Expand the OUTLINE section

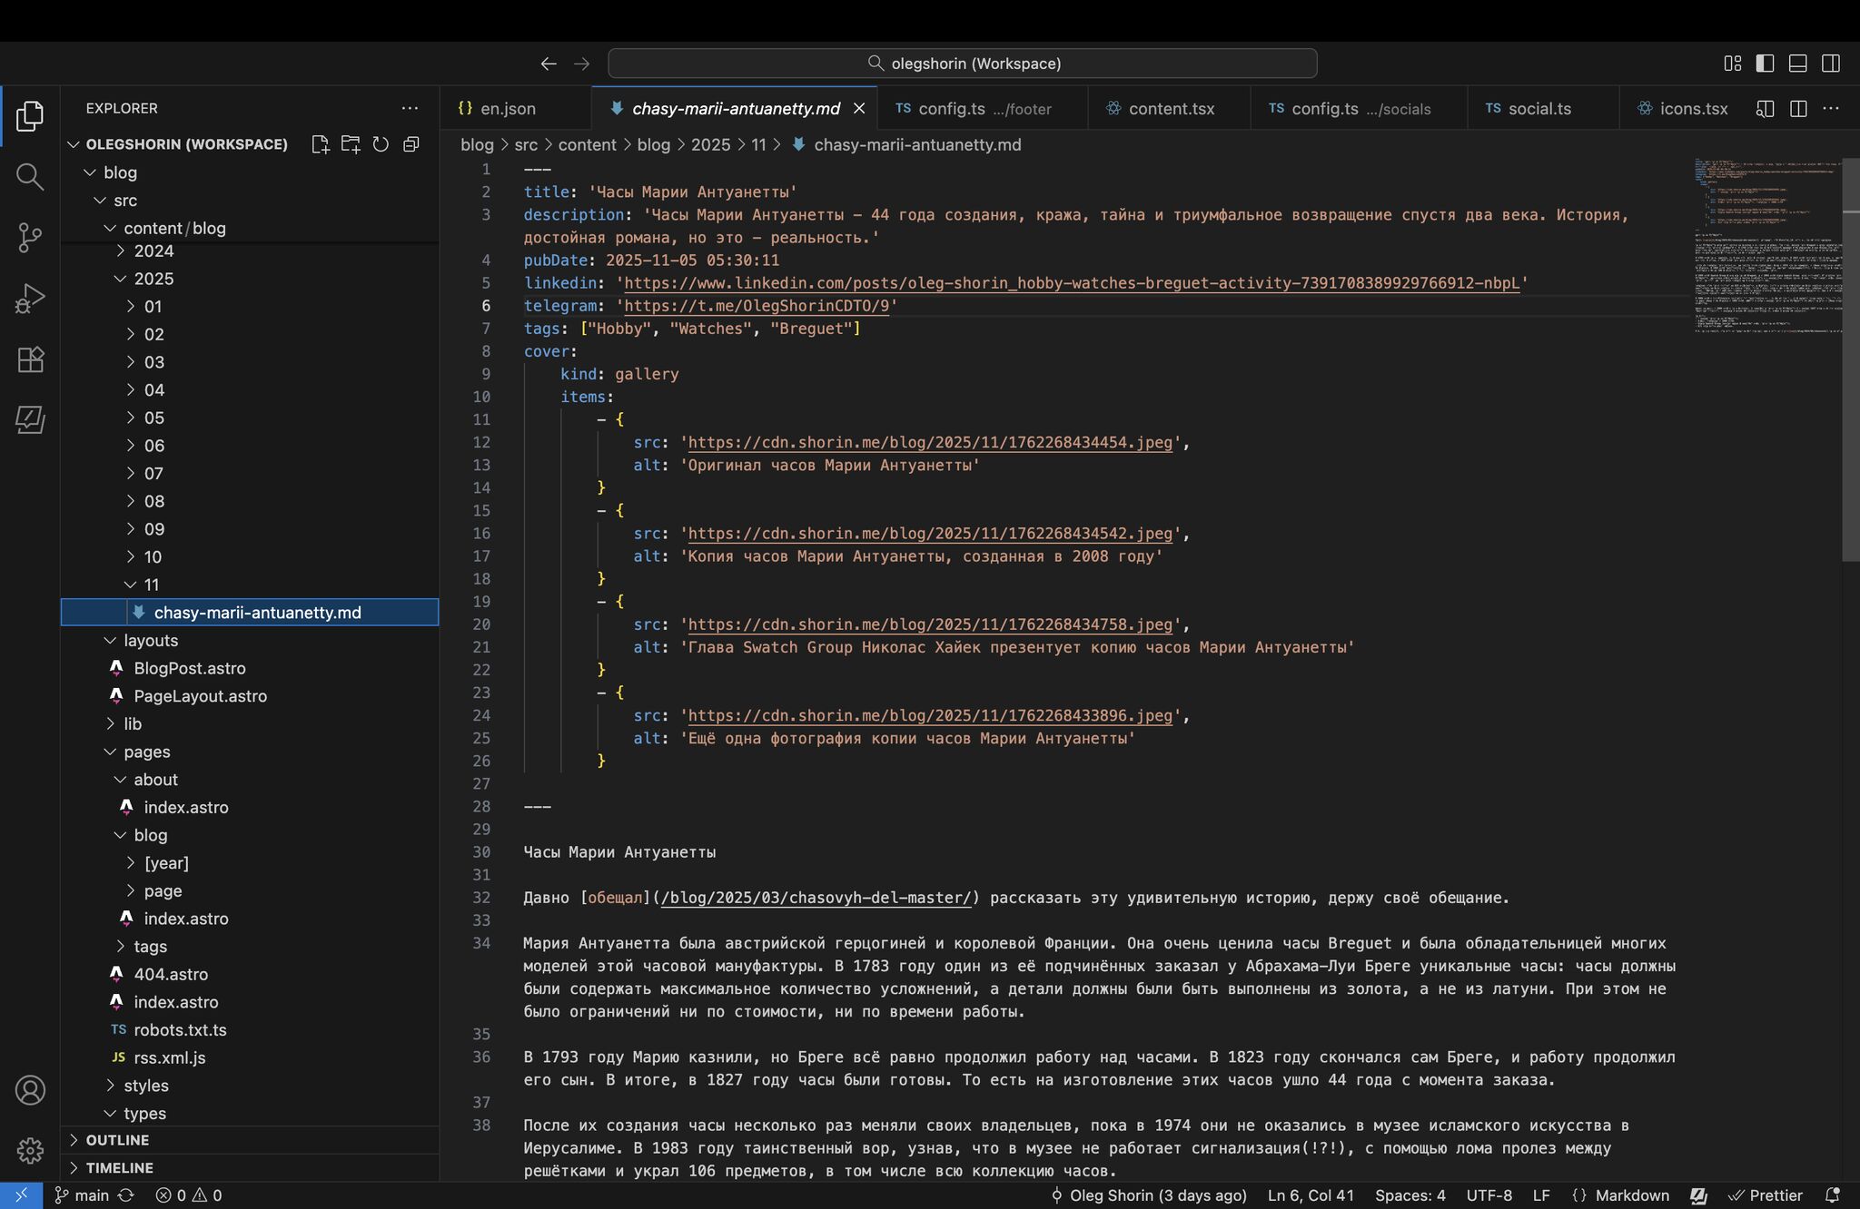[x=117, y=1140]
